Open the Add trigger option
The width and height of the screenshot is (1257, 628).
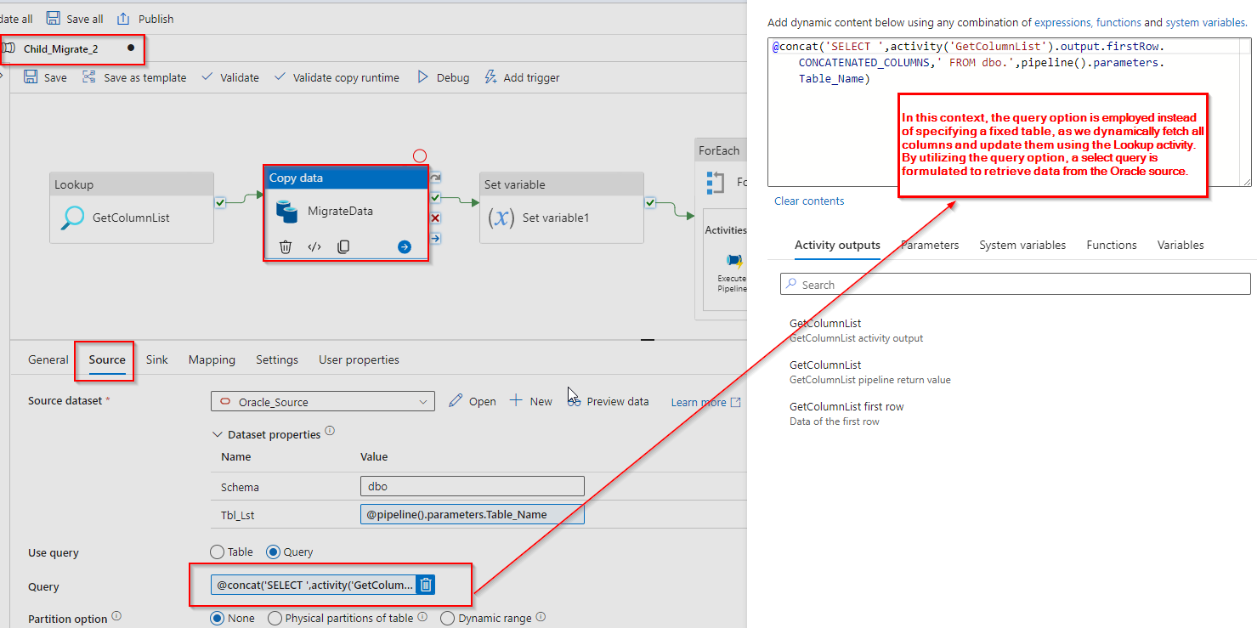(522, 77)
